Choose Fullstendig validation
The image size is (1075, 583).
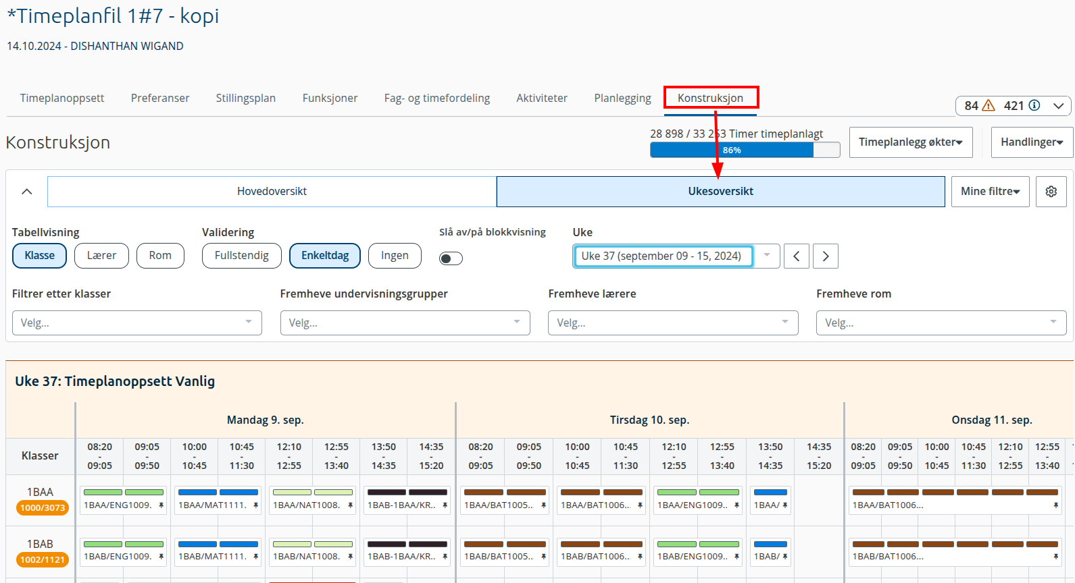pos(242,256)
